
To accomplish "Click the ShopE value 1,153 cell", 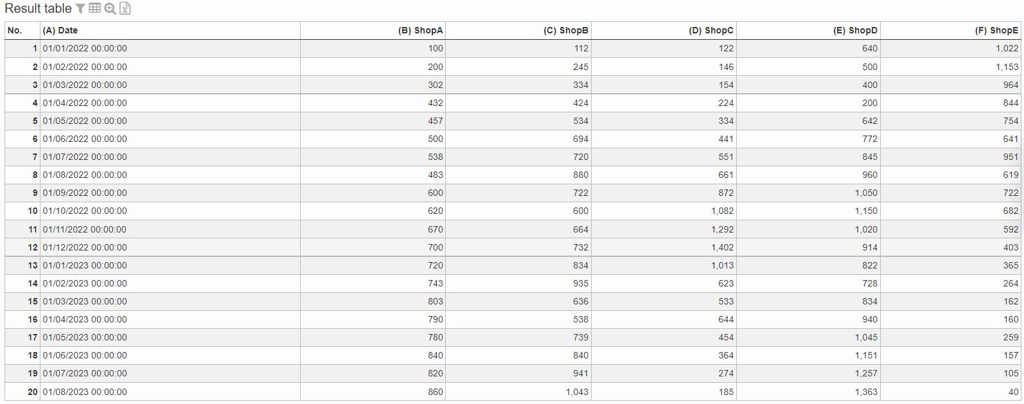I will (x=951, y=67).
